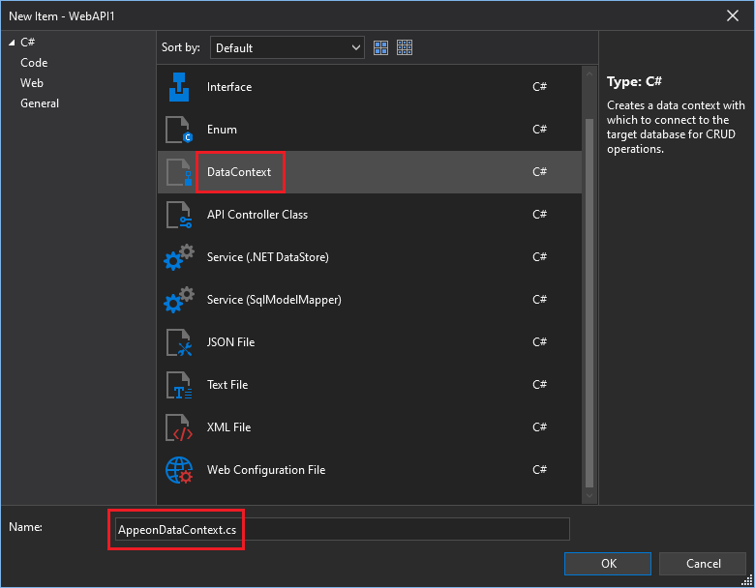The height and width of the screenshot is (588, 755).
Task: Select the XML File template
Action: pyautogui.click(x=228, y=427)
